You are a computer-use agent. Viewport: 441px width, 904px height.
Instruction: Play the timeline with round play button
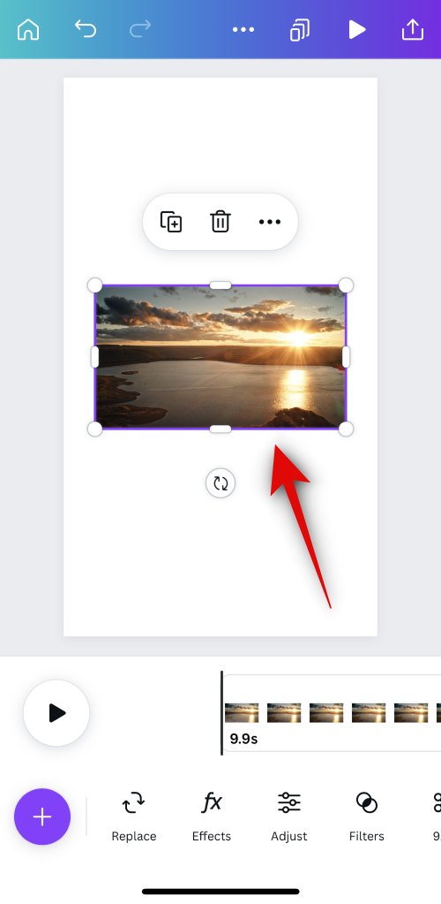[x=56, y=713]
